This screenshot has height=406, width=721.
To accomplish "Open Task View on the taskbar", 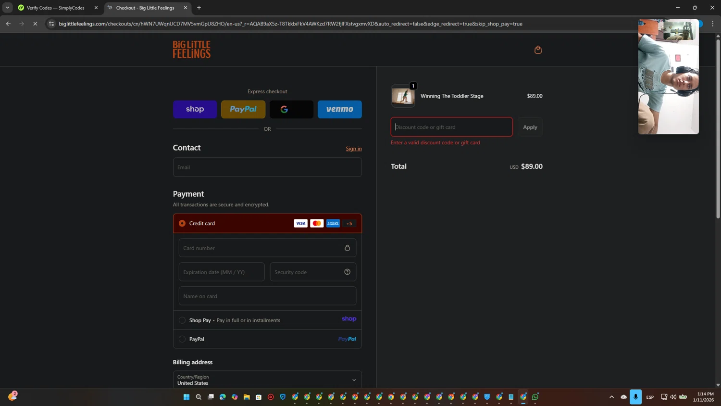I will [x=211, y=397].
